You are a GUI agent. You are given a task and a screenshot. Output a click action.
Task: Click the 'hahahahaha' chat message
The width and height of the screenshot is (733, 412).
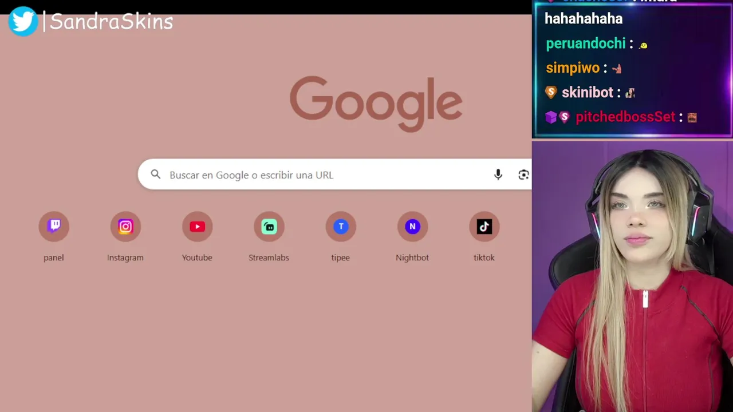coord(584,19)
